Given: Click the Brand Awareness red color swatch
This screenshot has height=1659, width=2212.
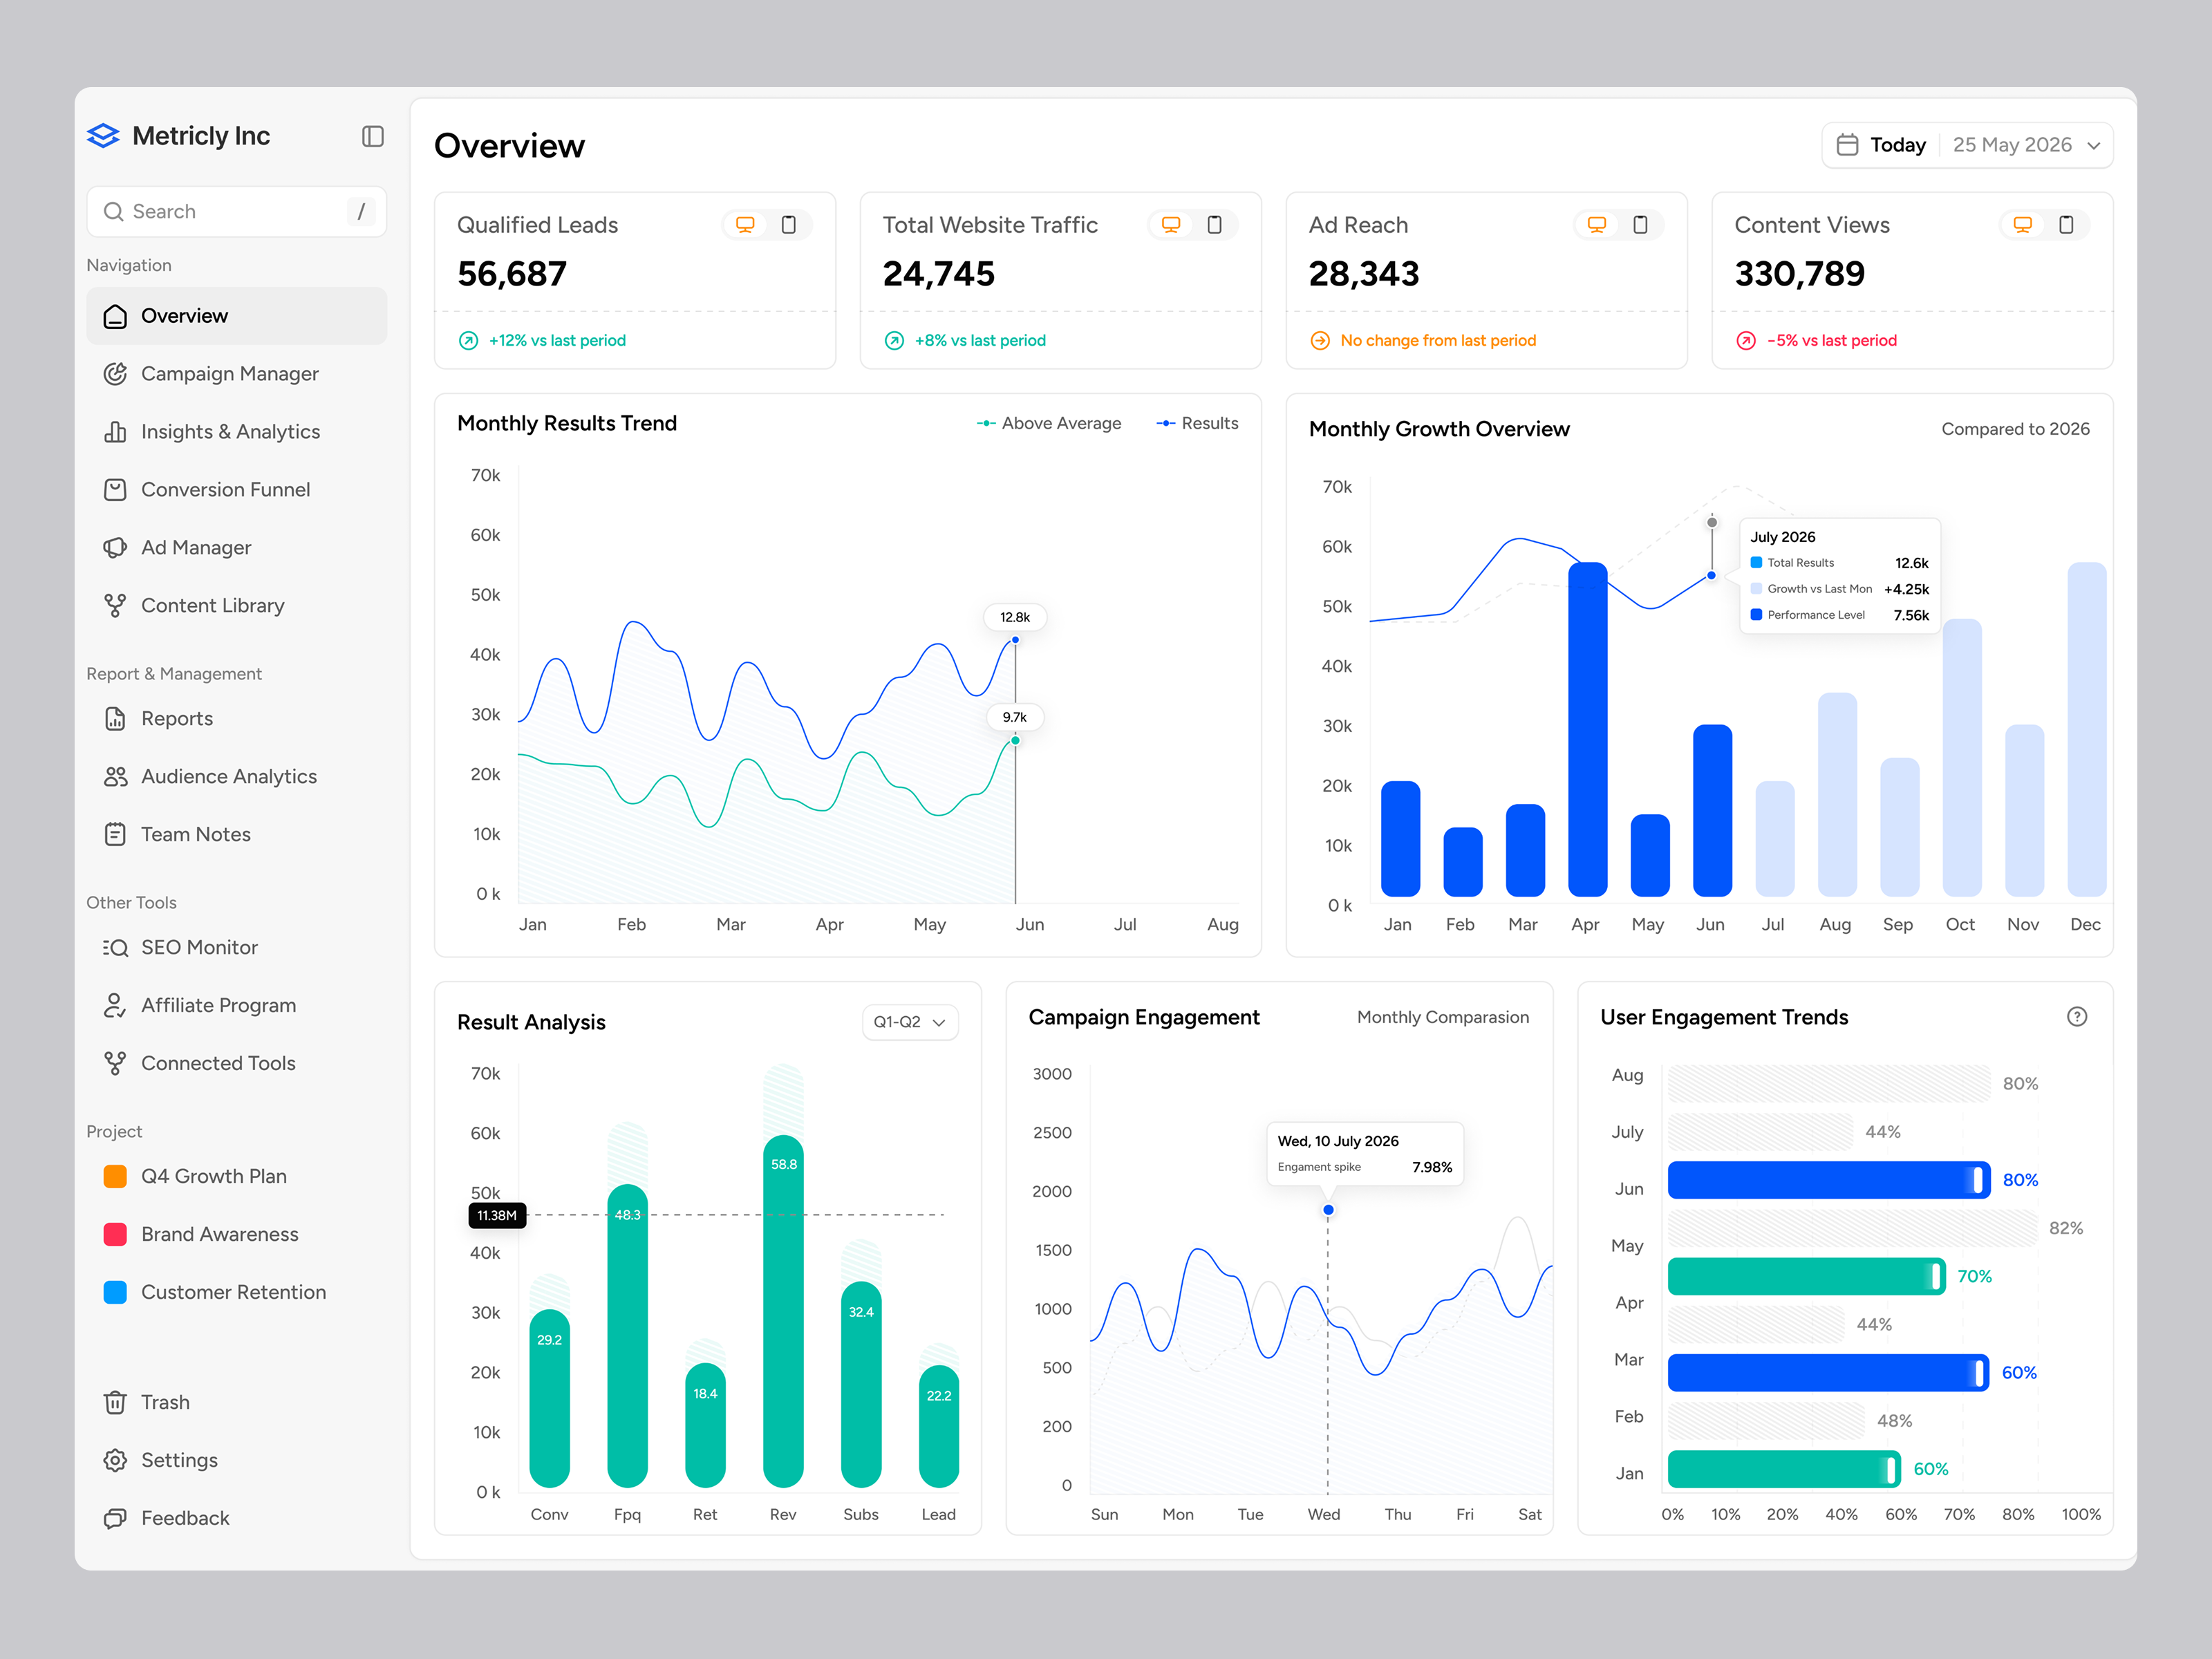Looking at the screenshot, I should click(x=116, y=1235).
